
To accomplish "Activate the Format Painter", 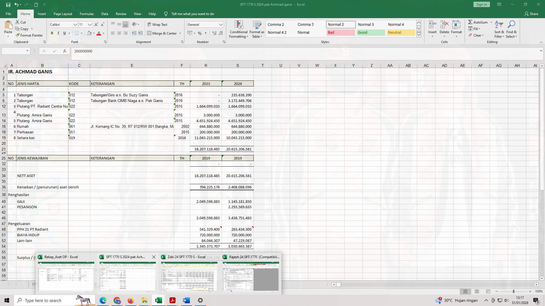I will (29, 35).
